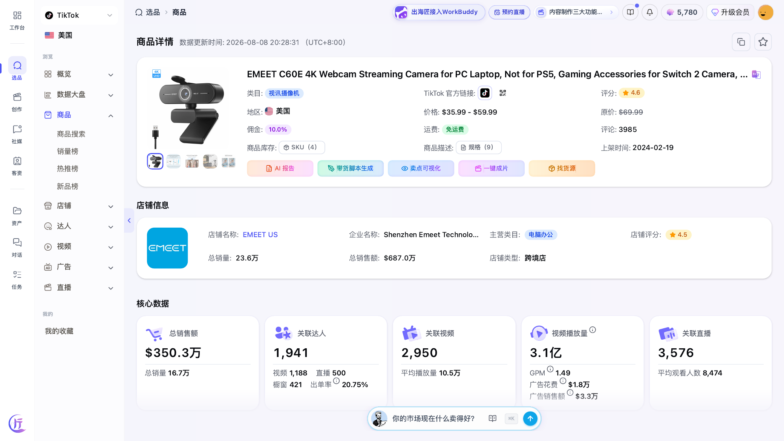Click the 一键成片 button
Viewport: 784px width, 441px height.
coord(492,168)
